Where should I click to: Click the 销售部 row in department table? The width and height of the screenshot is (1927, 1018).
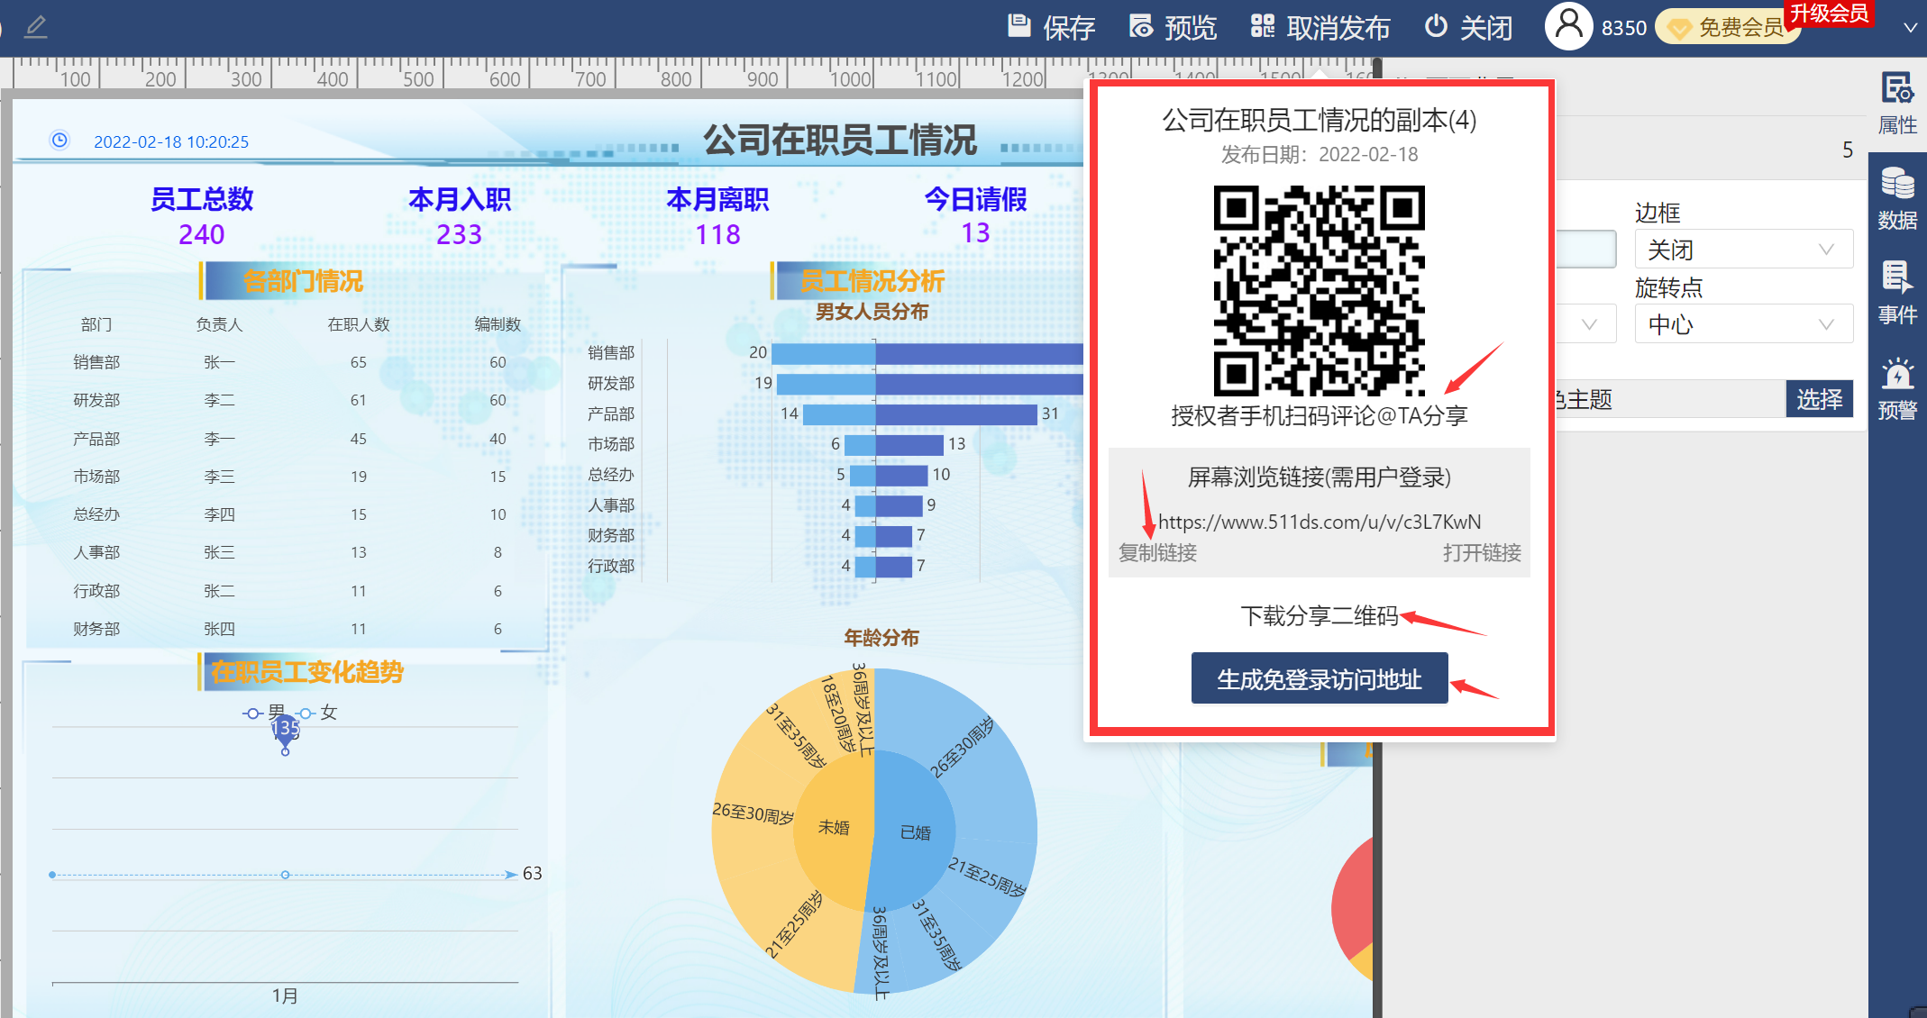(288, 362)
